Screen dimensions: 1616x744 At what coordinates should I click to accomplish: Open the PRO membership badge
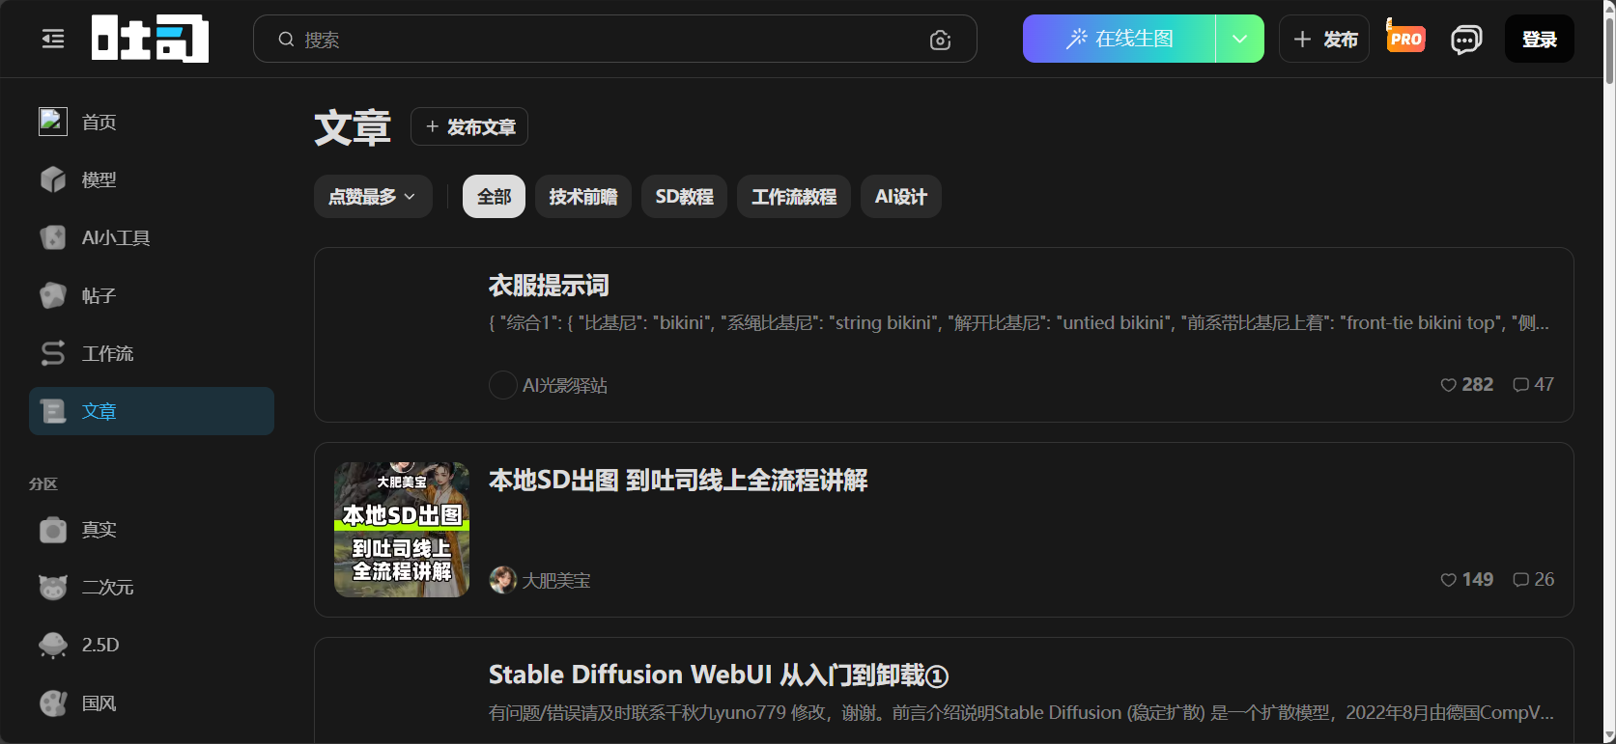pyautogui.click(x=1405, y=37)
